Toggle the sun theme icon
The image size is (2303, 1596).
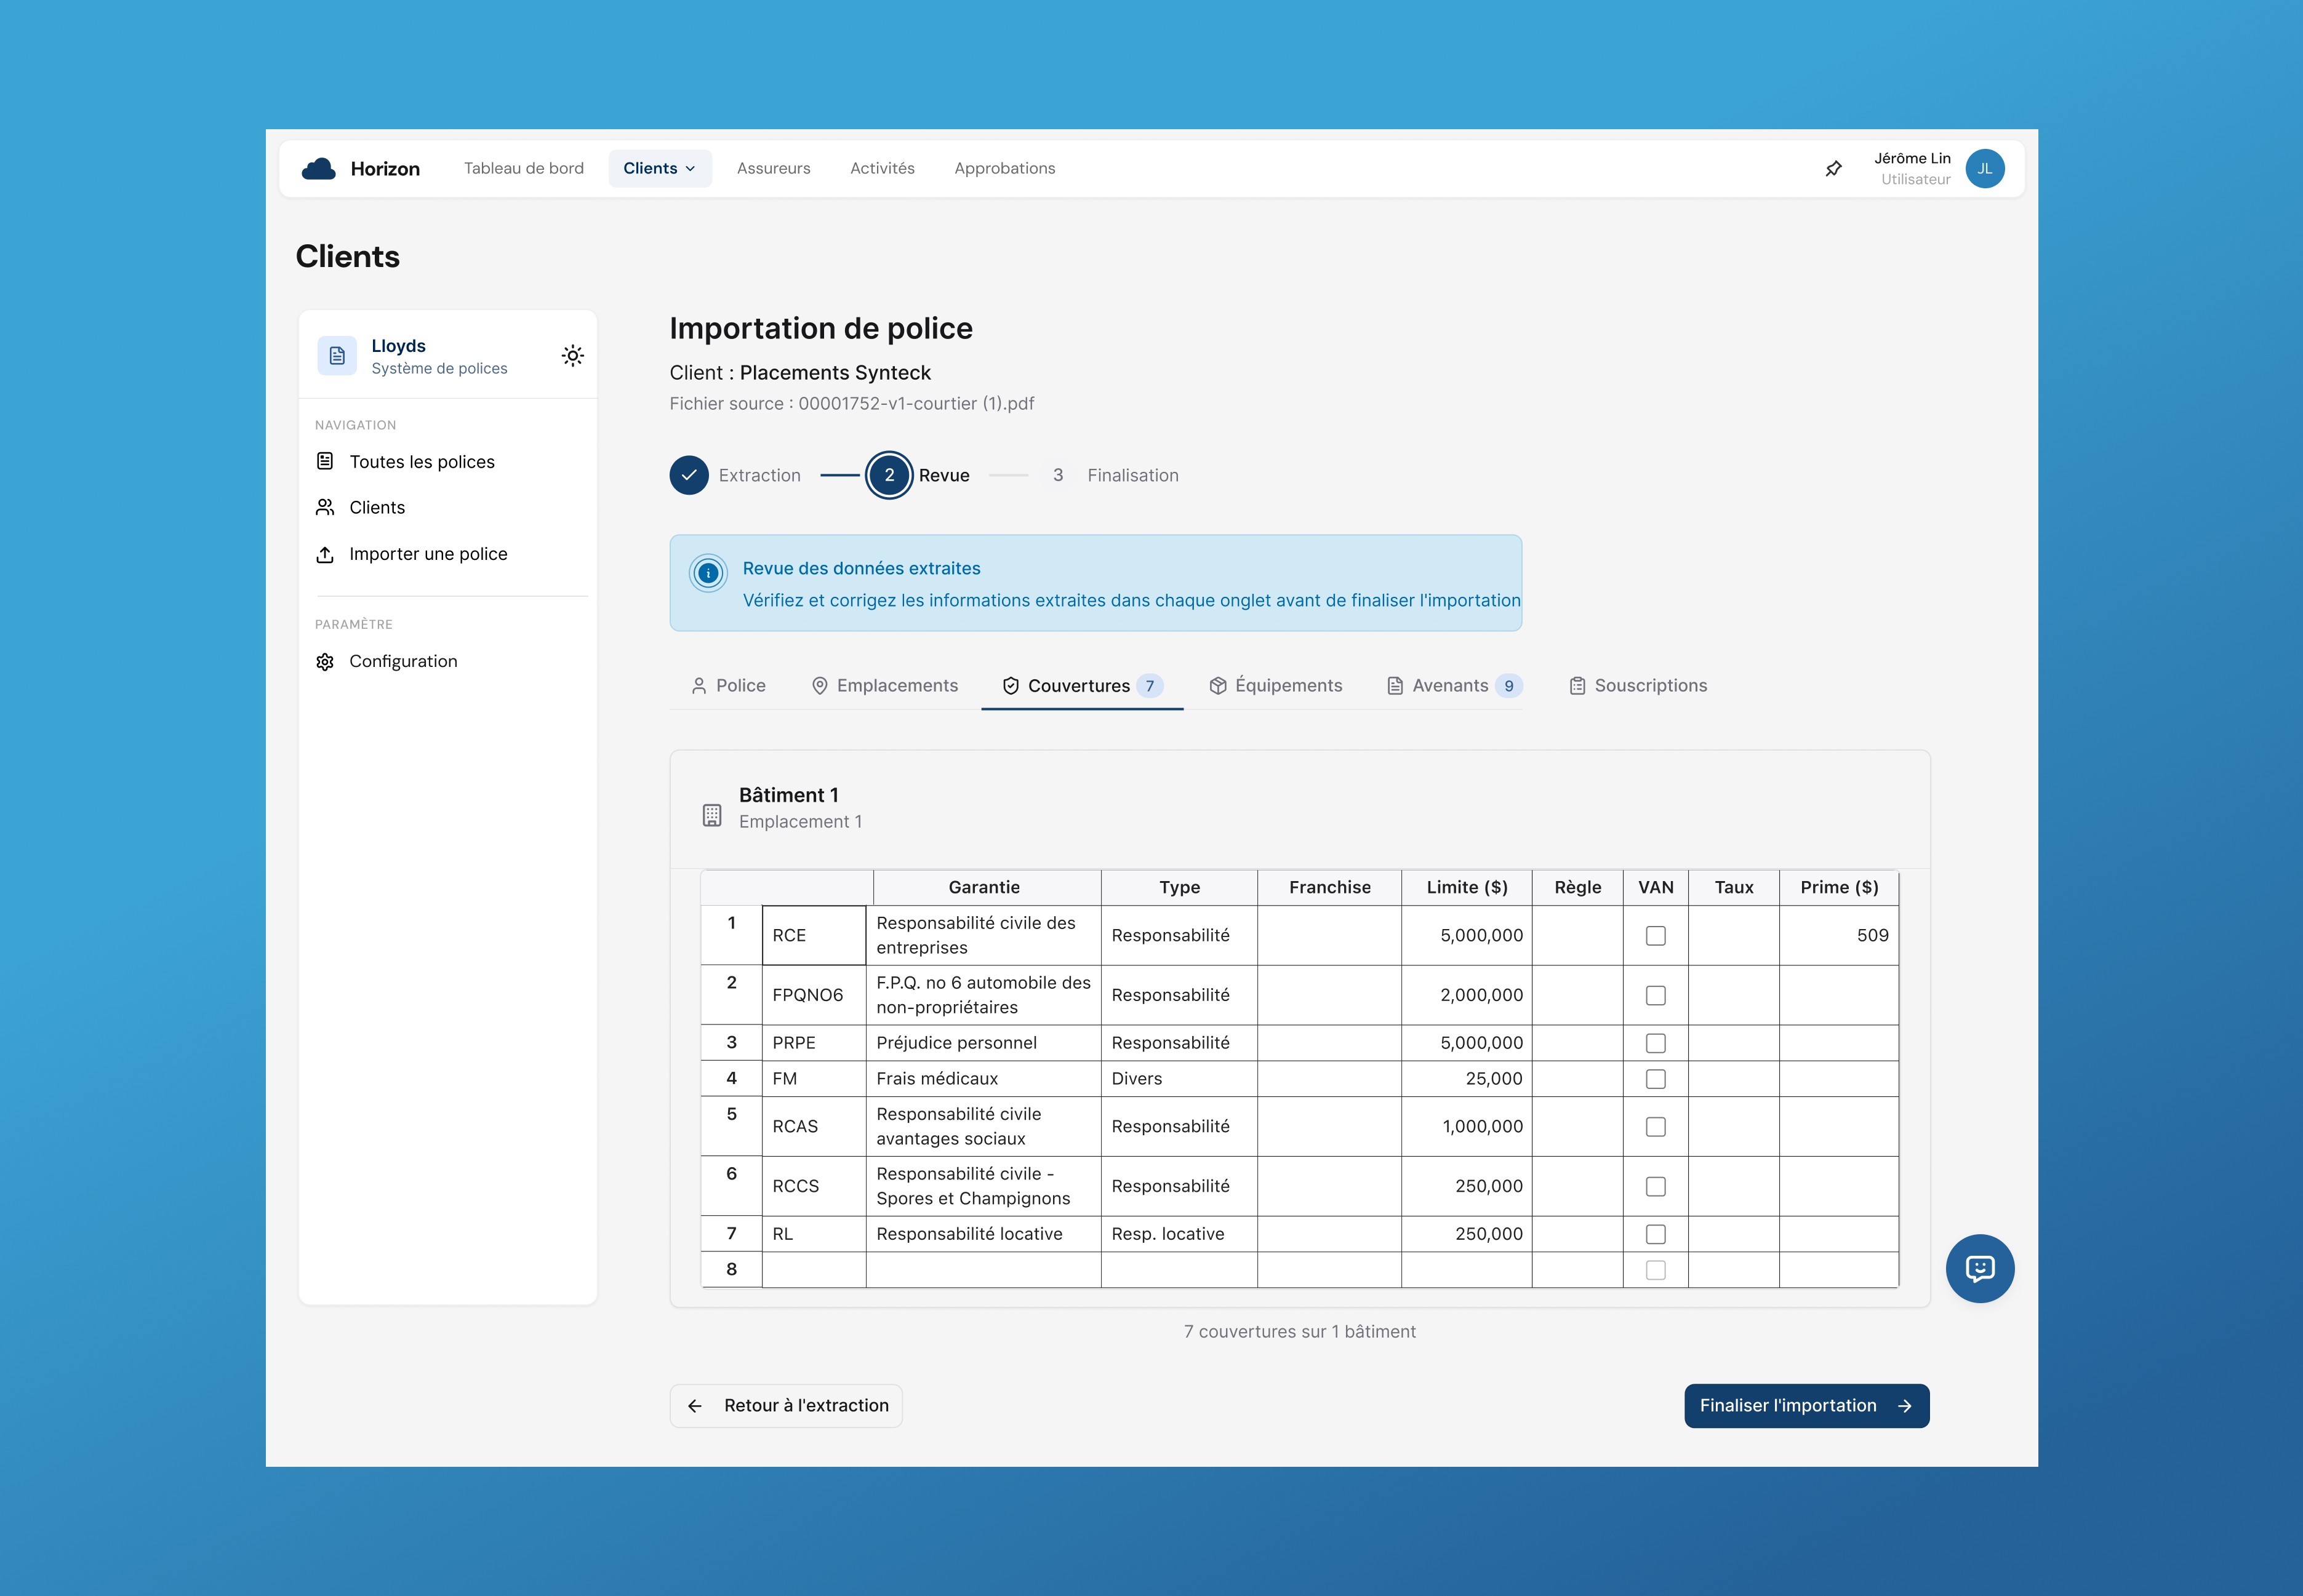click(572, 356)
